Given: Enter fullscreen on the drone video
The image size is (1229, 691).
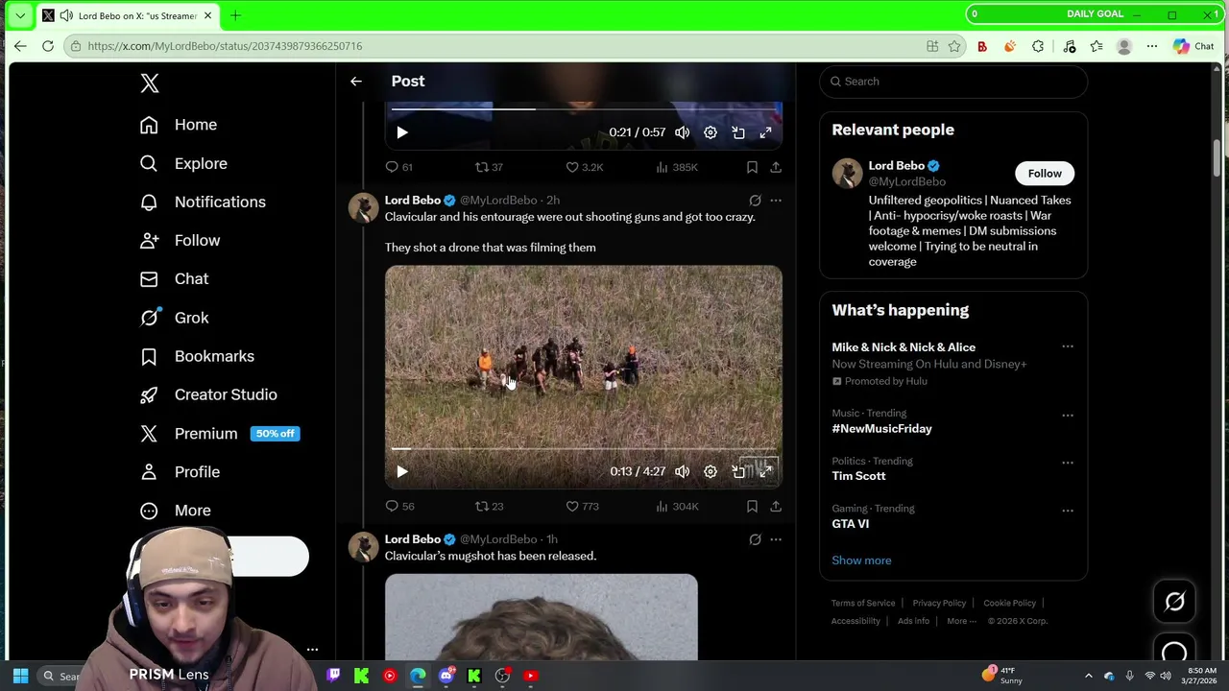Looking at the screenshot, I should 766,471.
